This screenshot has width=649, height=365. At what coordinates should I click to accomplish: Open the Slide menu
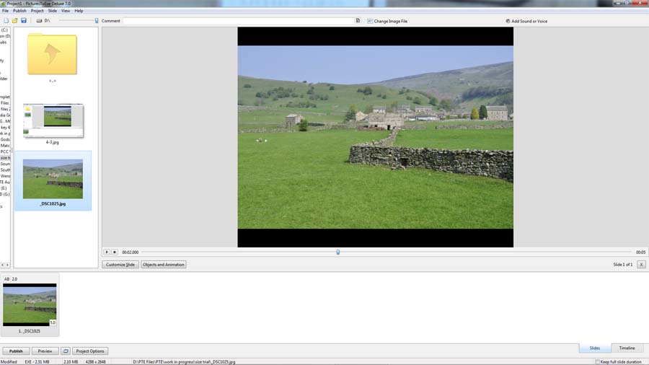pos(53,11)
